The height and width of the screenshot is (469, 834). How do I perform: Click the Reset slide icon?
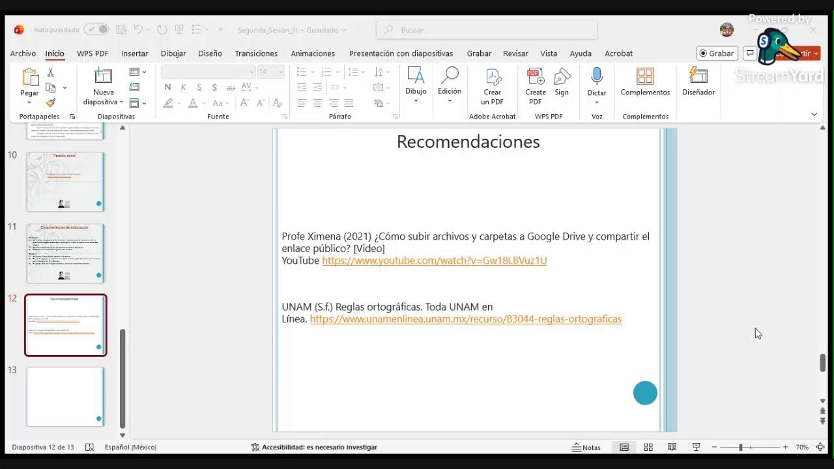tap(134, 87)
